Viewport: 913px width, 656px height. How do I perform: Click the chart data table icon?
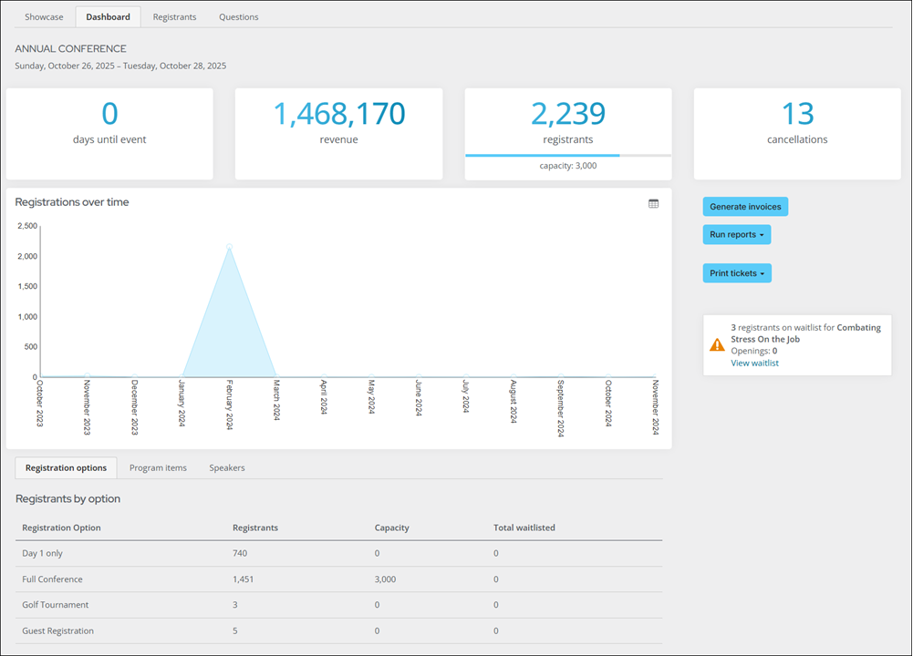653,203
